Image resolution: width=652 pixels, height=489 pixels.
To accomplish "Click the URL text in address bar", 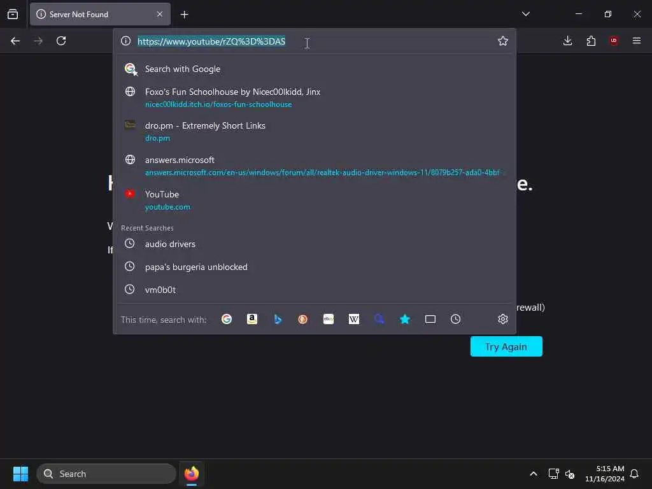I will (x=211, y=41).
